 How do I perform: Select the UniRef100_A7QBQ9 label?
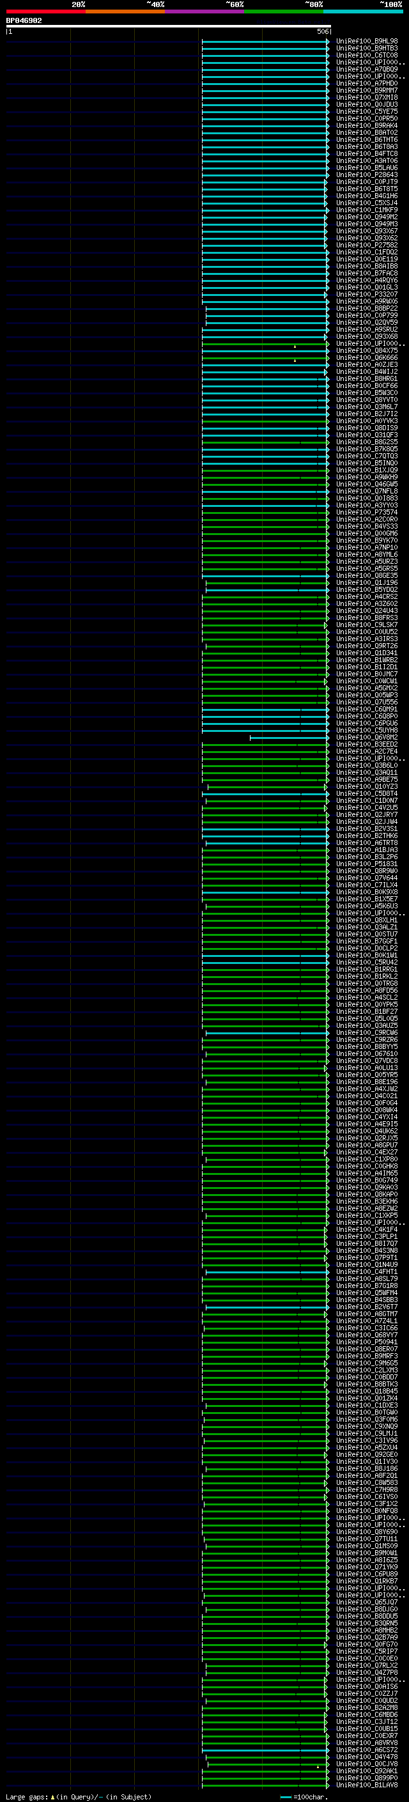coord(366,69)
